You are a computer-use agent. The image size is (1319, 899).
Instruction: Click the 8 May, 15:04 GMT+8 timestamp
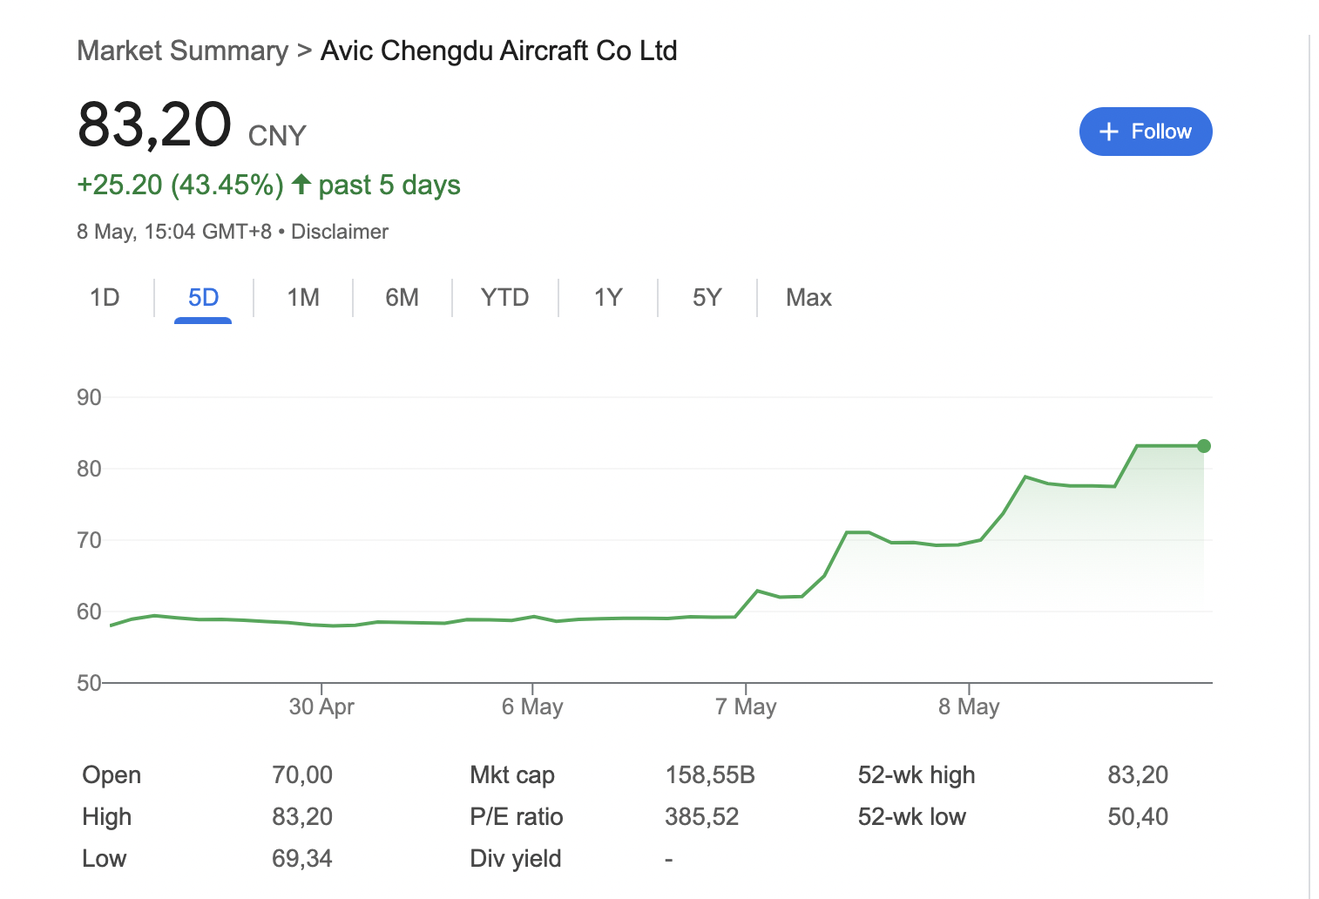[174, 232]
